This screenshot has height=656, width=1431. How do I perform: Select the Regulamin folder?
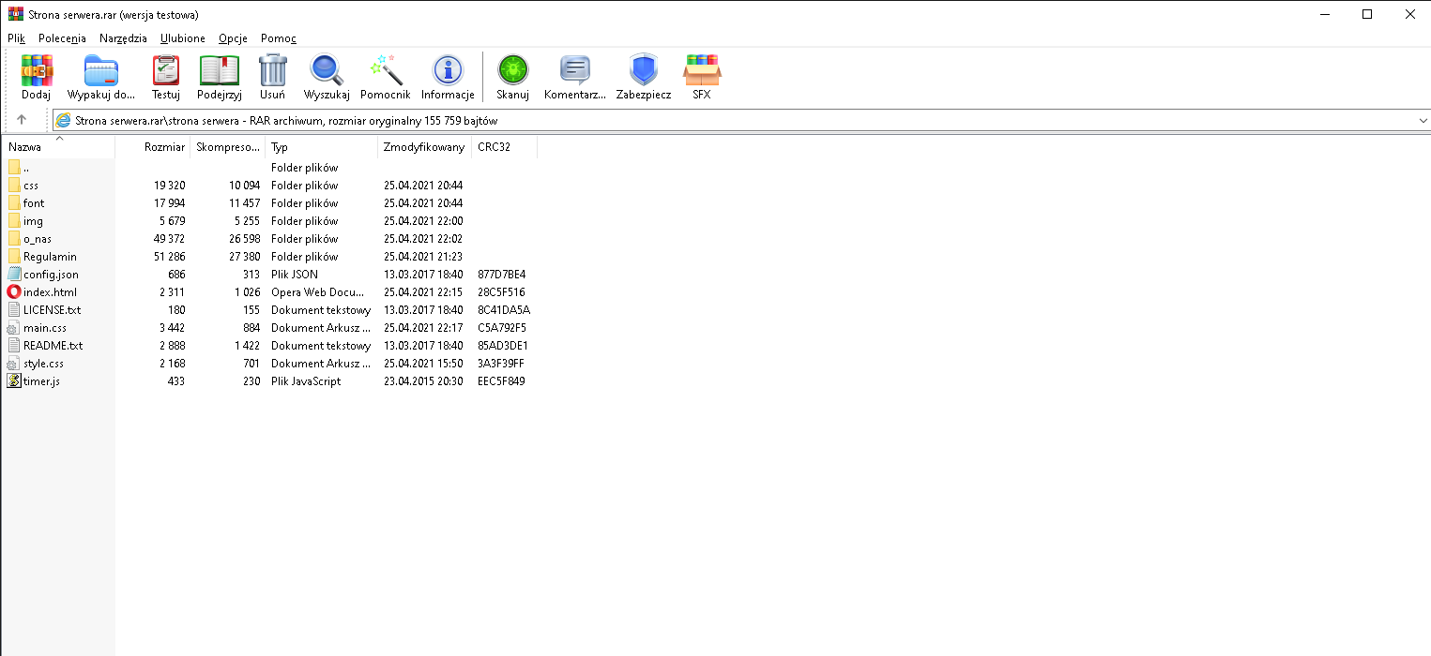[50, 257]
